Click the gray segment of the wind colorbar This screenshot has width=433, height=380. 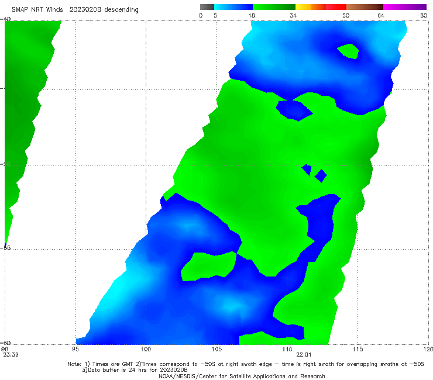point(207,7)
